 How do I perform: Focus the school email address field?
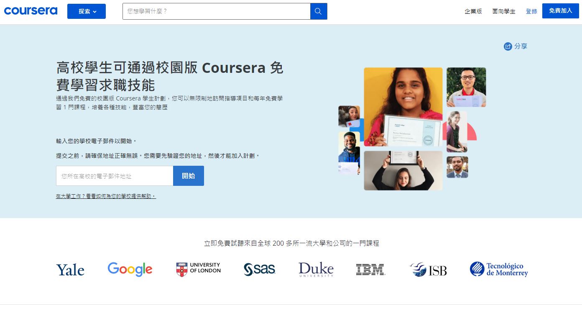point(115,176)
